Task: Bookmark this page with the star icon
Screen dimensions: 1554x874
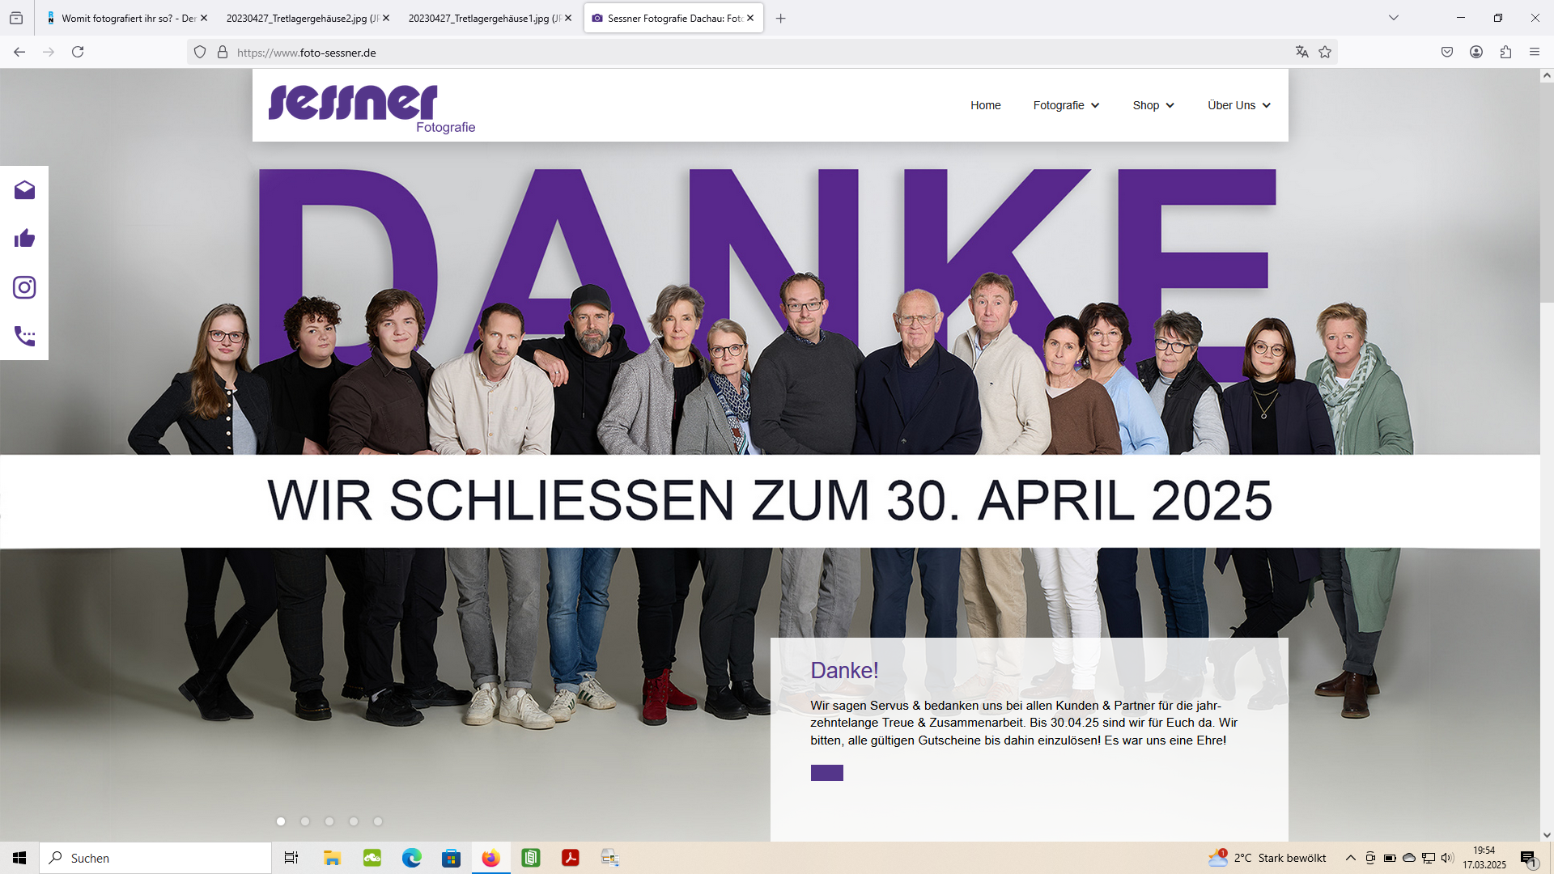Action: click(1325, 52)
